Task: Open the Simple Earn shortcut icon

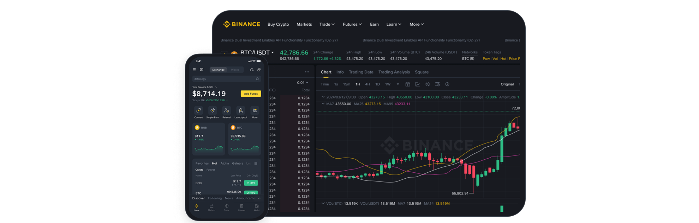Action: (x=213, y=110)
